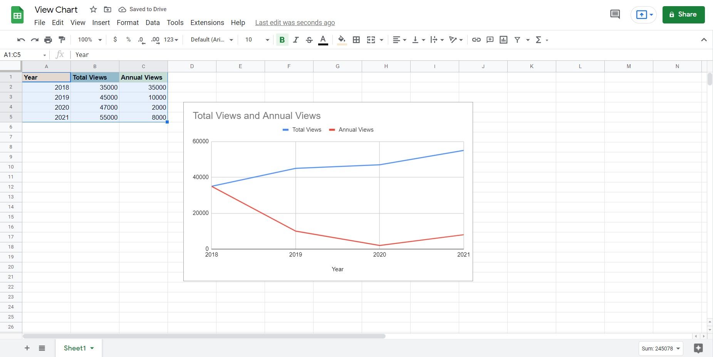Screen dimensions: 713x357
Task: Select the Paint format tool
Action: pos(62,40)
